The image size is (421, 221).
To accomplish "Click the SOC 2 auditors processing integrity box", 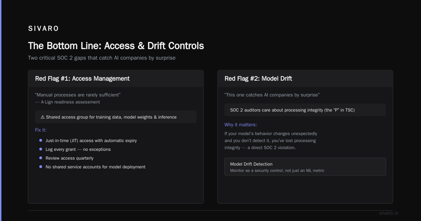I will pyautogui.click(x=305, y=110).
